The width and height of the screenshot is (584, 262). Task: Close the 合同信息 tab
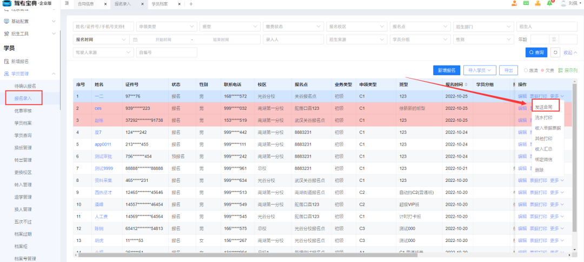click(x=105, y=4)
